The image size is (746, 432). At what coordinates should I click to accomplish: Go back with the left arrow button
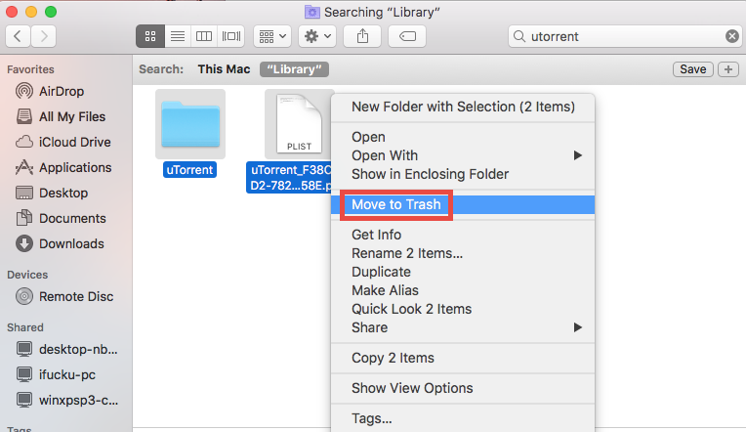tap(19, 36)
